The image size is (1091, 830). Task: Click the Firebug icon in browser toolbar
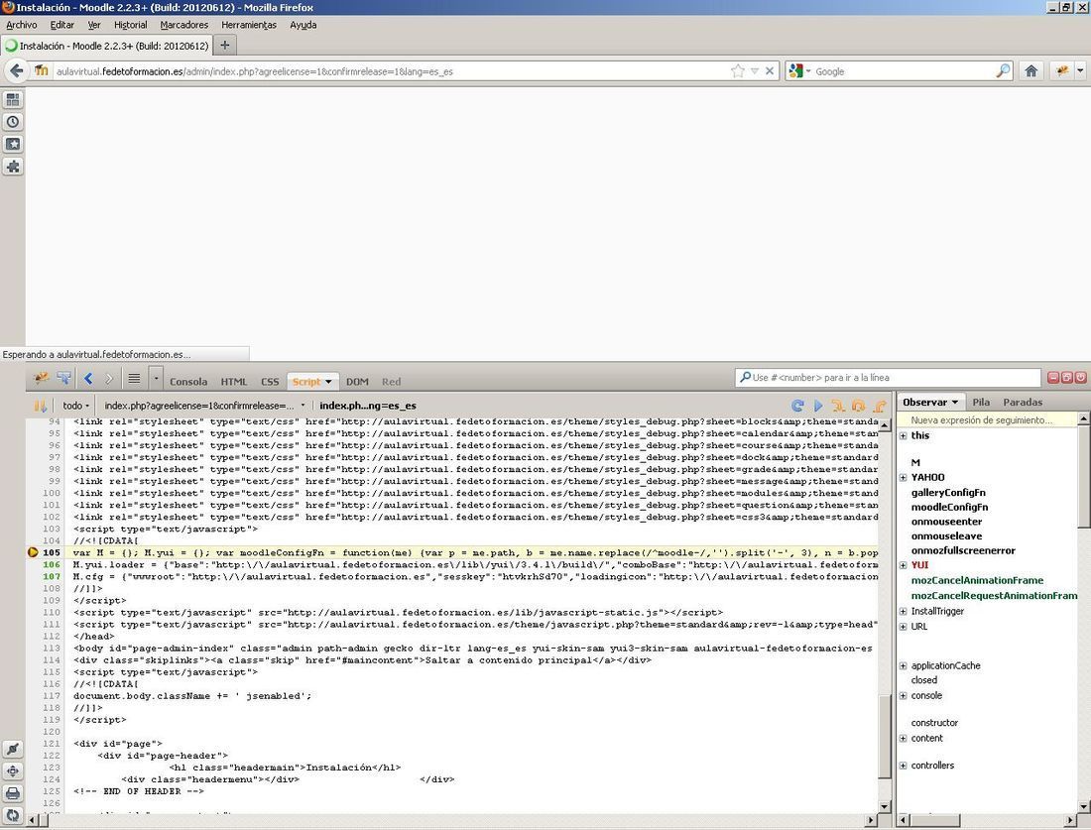point(1062,70)
